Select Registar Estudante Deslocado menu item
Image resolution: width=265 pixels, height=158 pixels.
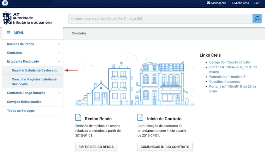tap(34, 70)
